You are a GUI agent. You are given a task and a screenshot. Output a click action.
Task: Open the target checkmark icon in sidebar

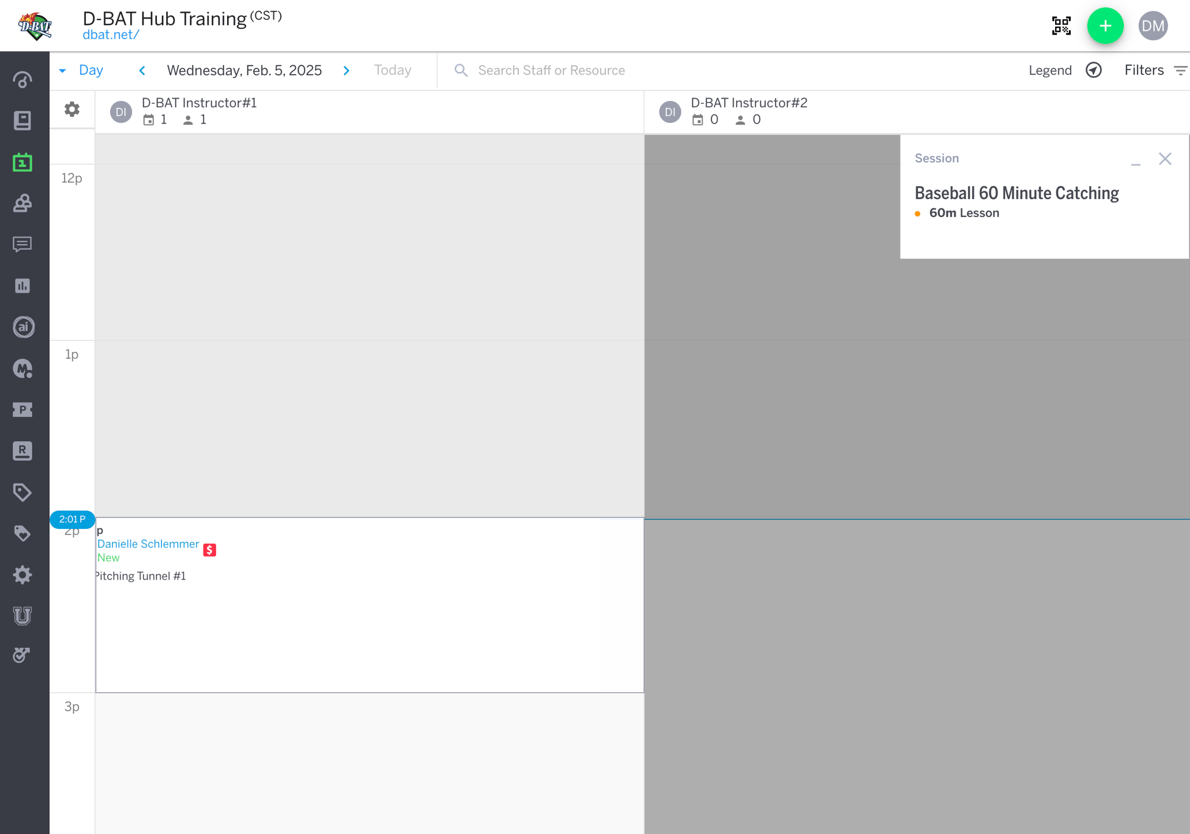(x=22, y=655)
